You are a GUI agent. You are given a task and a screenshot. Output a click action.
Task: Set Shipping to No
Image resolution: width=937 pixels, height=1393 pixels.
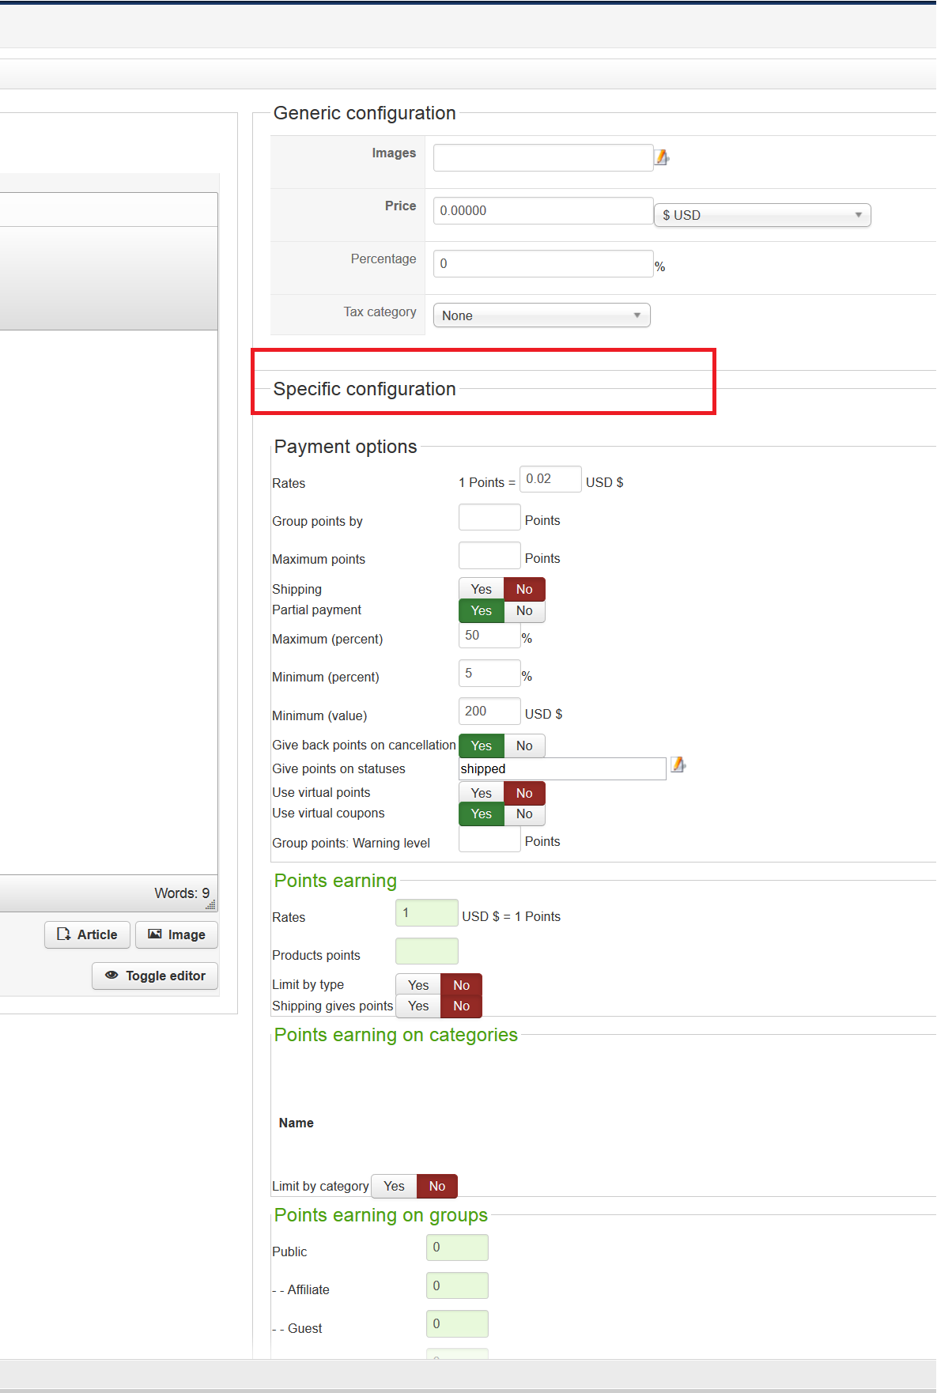524,589
